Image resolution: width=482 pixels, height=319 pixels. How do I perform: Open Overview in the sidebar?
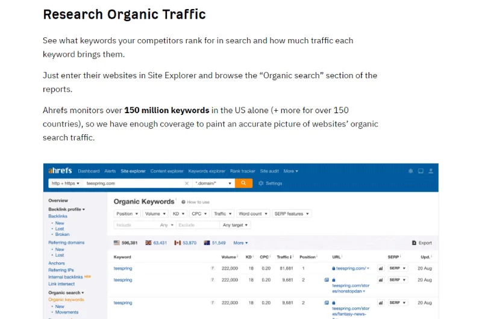coord(58,200)
